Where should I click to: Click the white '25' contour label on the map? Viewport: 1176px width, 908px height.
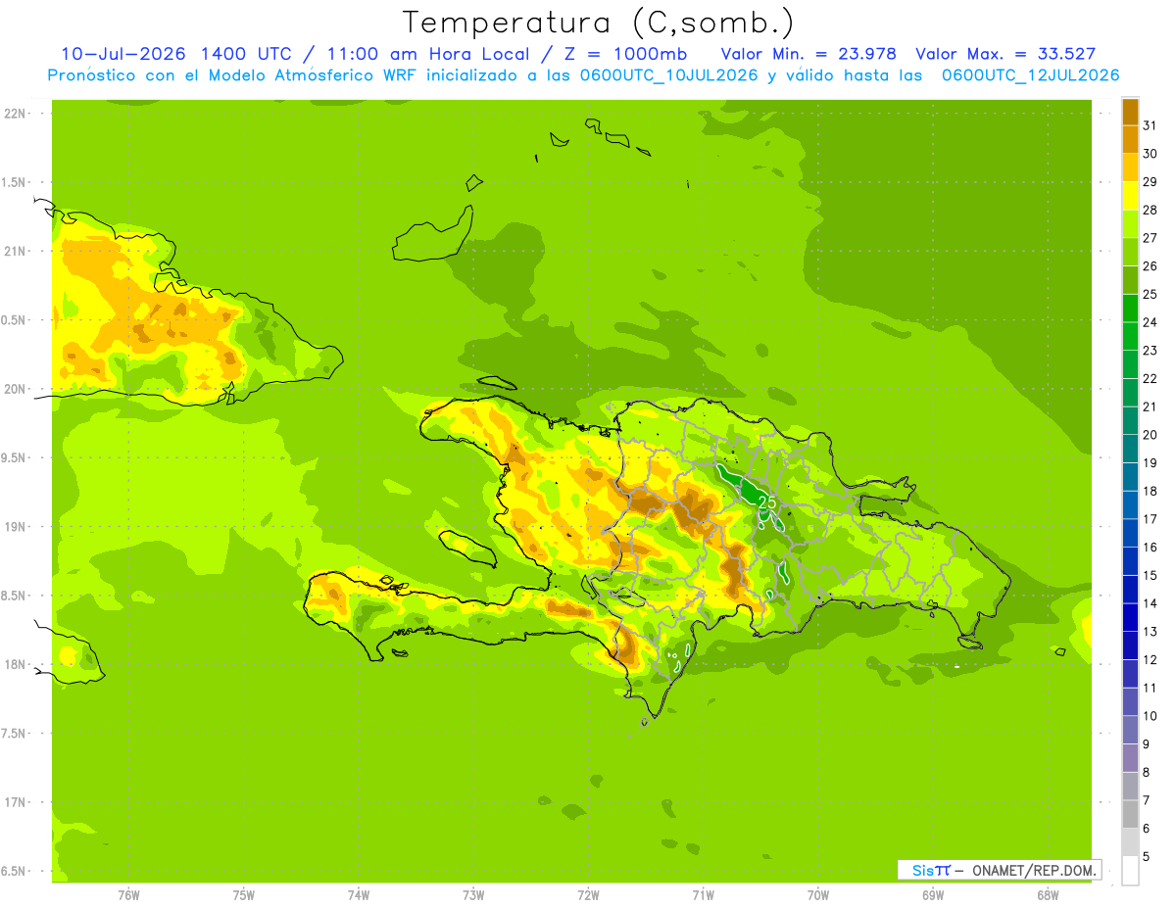[x=767, y=502]
